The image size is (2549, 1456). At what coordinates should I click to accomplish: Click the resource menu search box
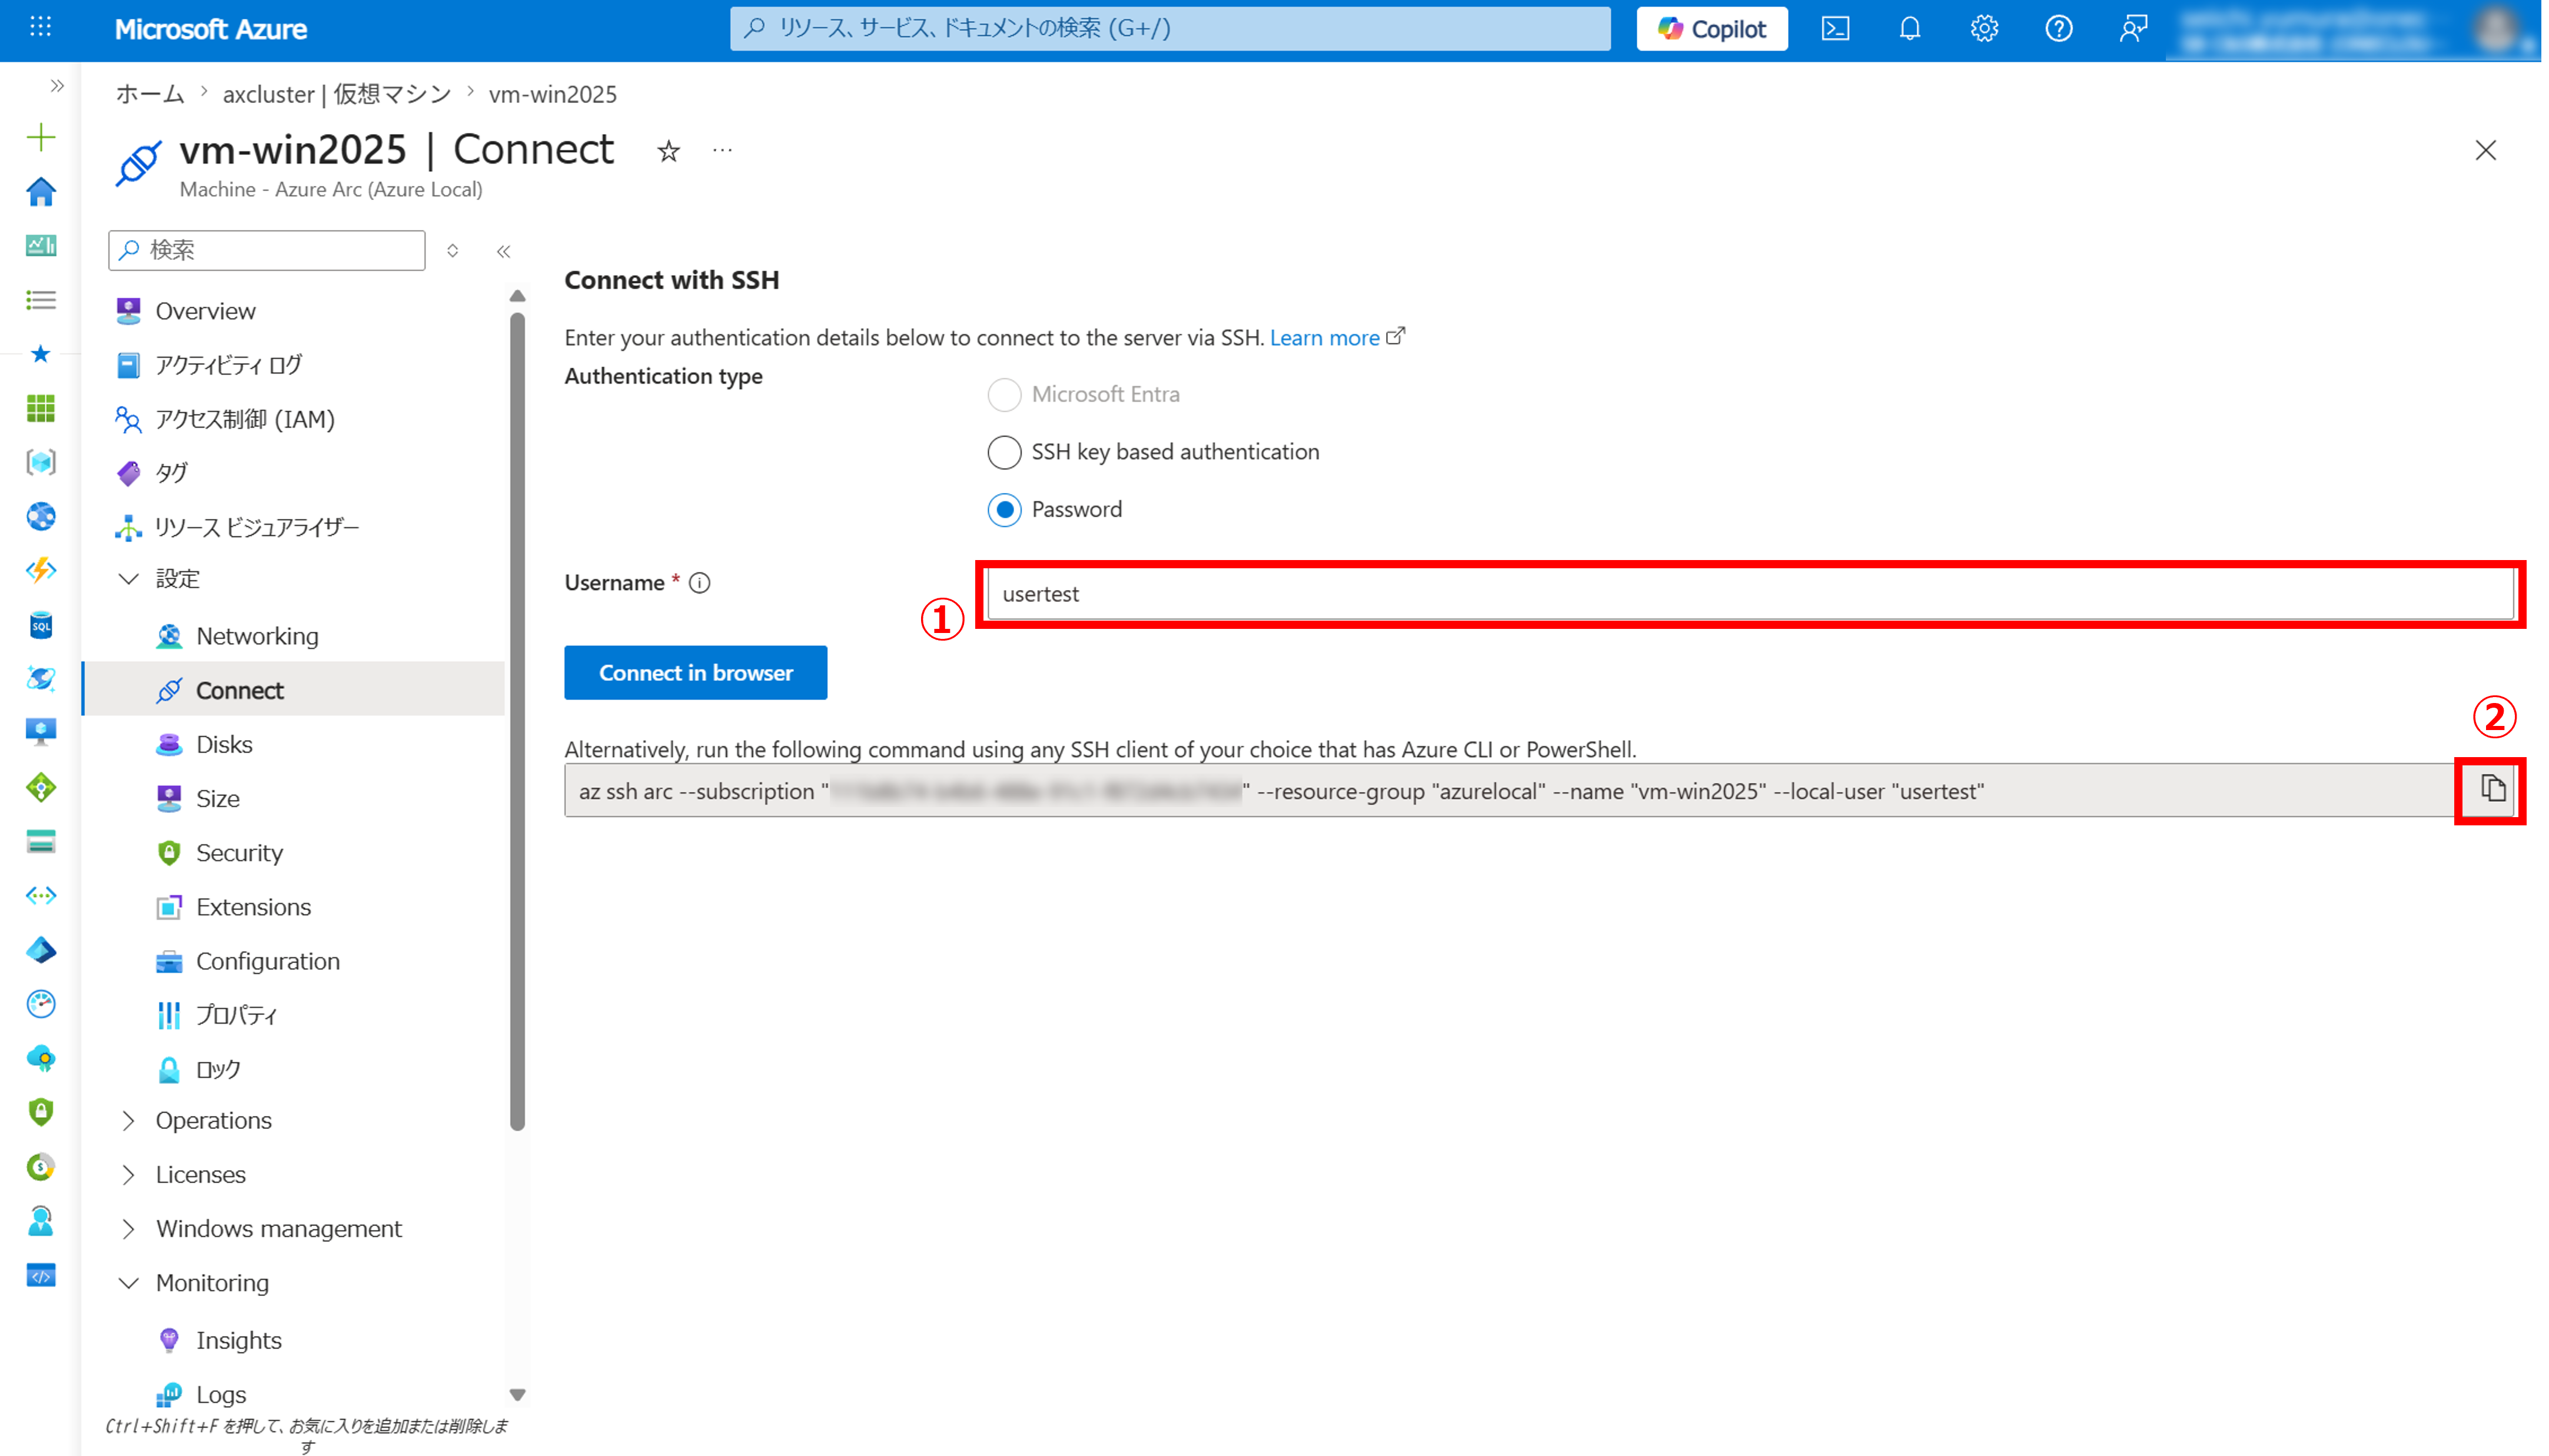point(267,250)
